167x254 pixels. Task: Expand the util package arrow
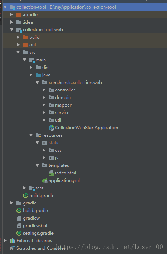[x=44, y=120]
